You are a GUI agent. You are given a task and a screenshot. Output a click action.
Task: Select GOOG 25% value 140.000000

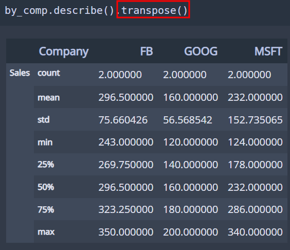[190, 165]
